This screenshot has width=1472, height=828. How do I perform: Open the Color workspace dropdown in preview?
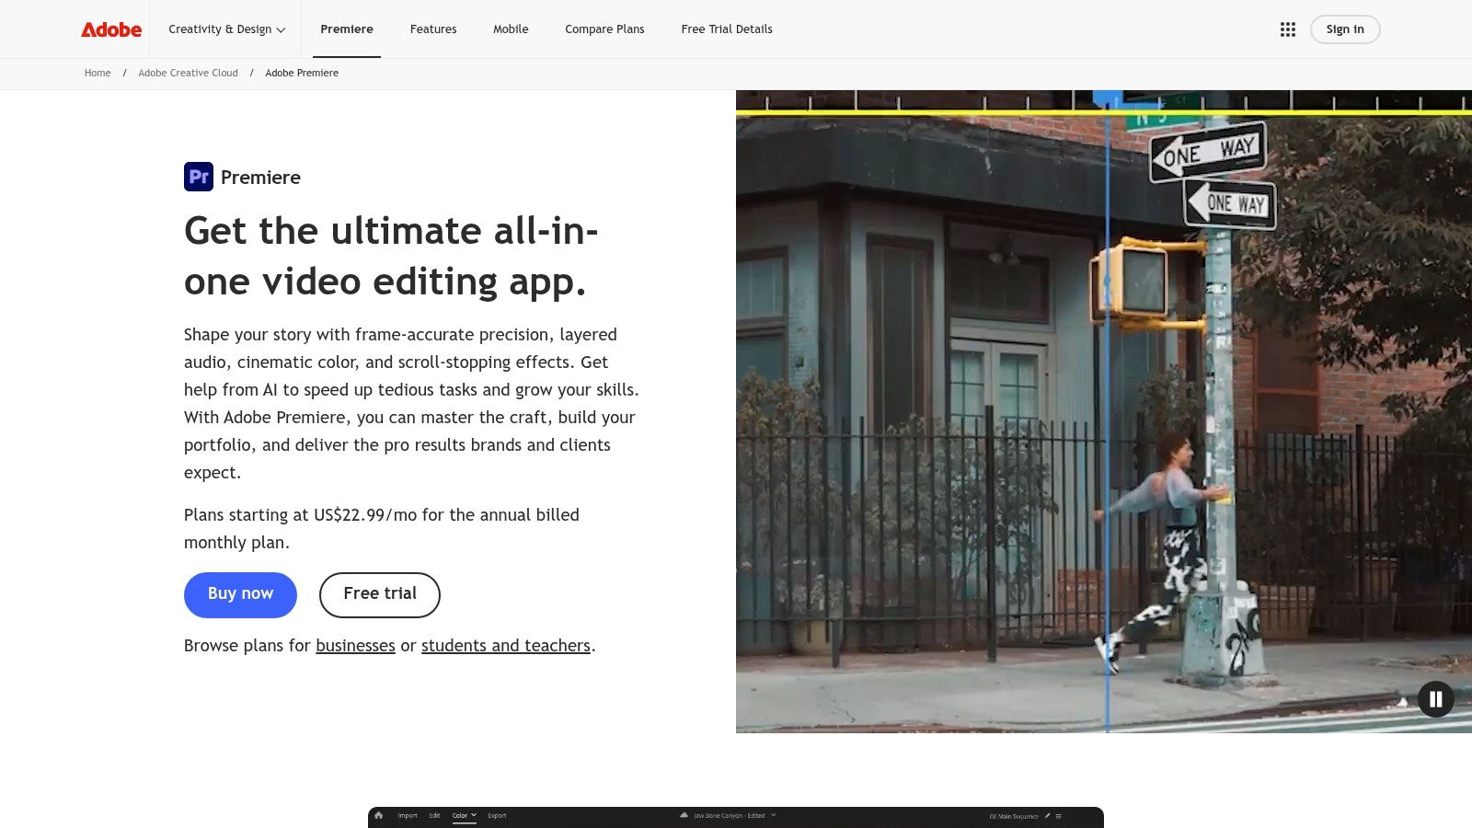click(x=465, y=815)
